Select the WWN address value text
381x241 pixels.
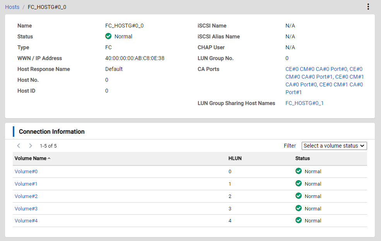tap(135, 58)
